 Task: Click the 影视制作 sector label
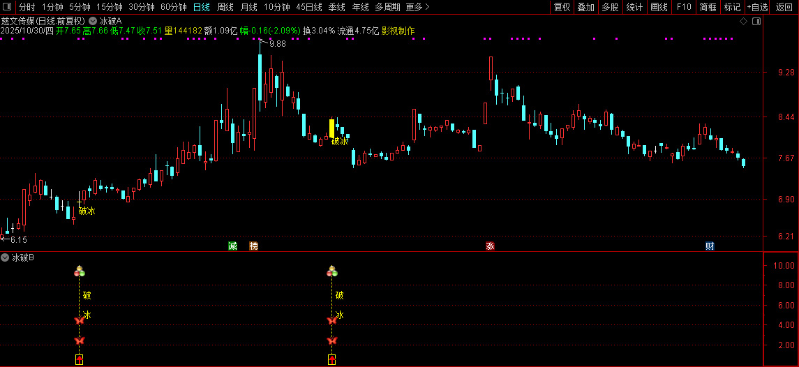[x=398, y=31]
